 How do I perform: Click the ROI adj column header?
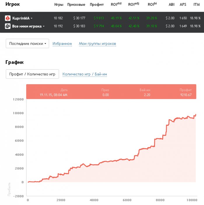(x=133, y=4)
